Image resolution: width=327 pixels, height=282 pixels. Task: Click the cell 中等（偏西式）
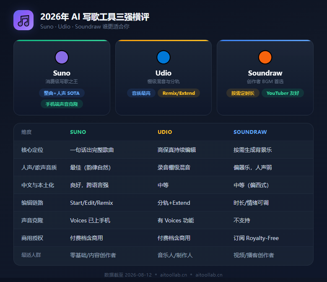(251, 185)
